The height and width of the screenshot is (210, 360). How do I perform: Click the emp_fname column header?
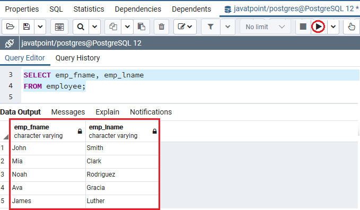(x=48, y=131)
